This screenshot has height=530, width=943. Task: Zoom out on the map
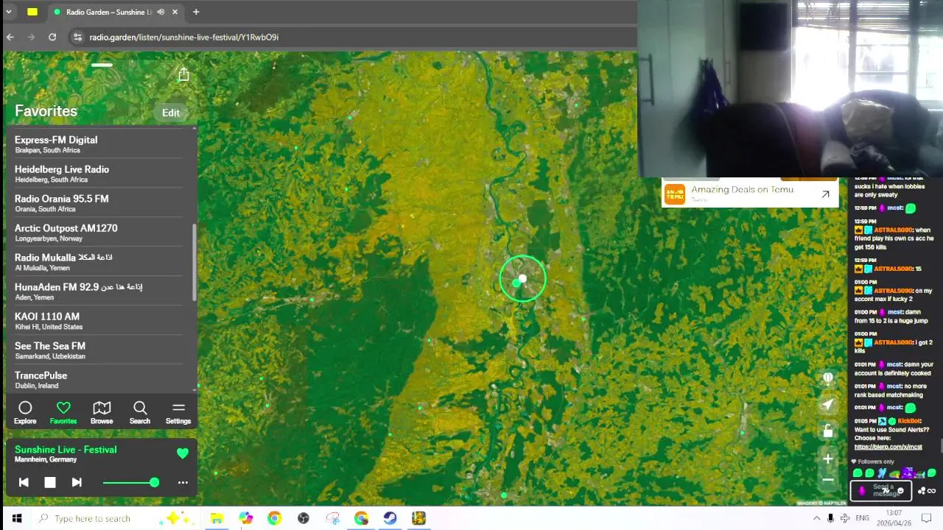tap(828, 480)
